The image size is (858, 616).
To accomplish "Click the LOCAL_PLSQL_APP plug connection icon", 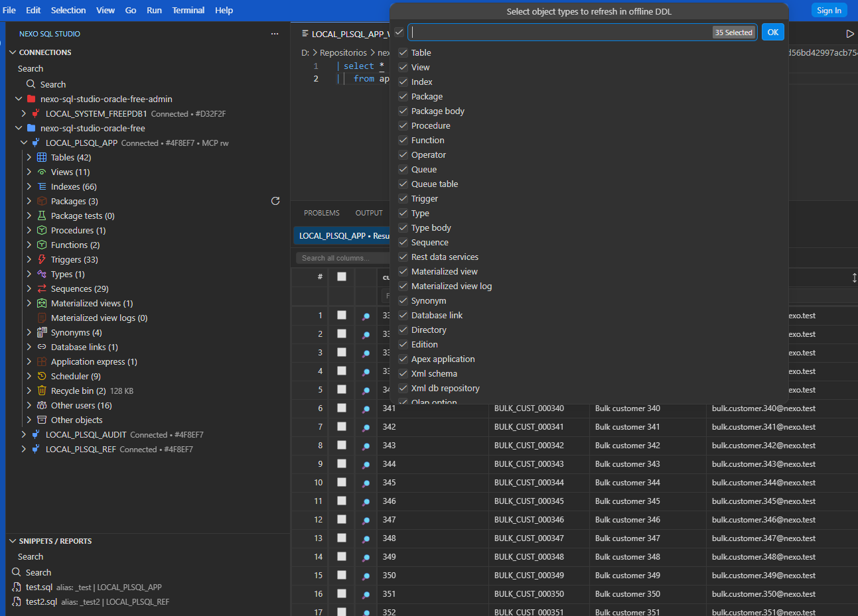I will [36, 143].
